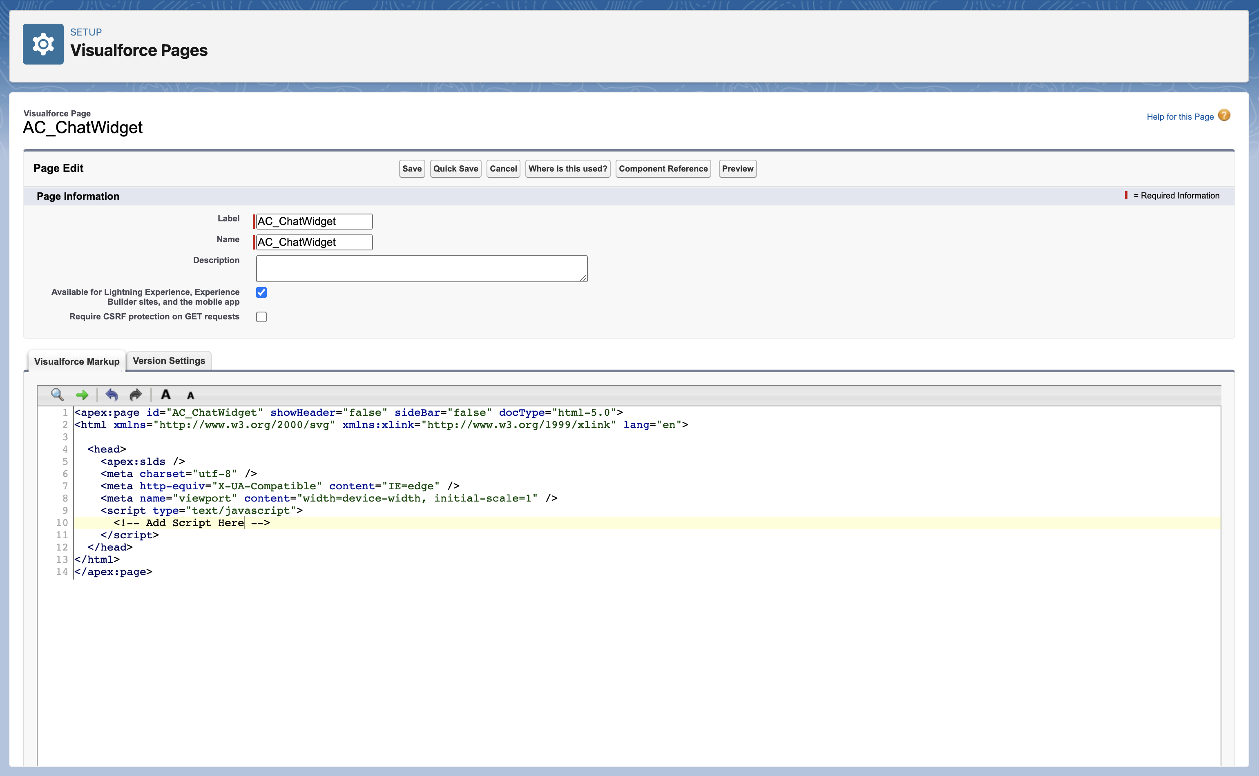1259x776 pixels.
Task: Click line number 10 in gutter
Action: point(62,523)
